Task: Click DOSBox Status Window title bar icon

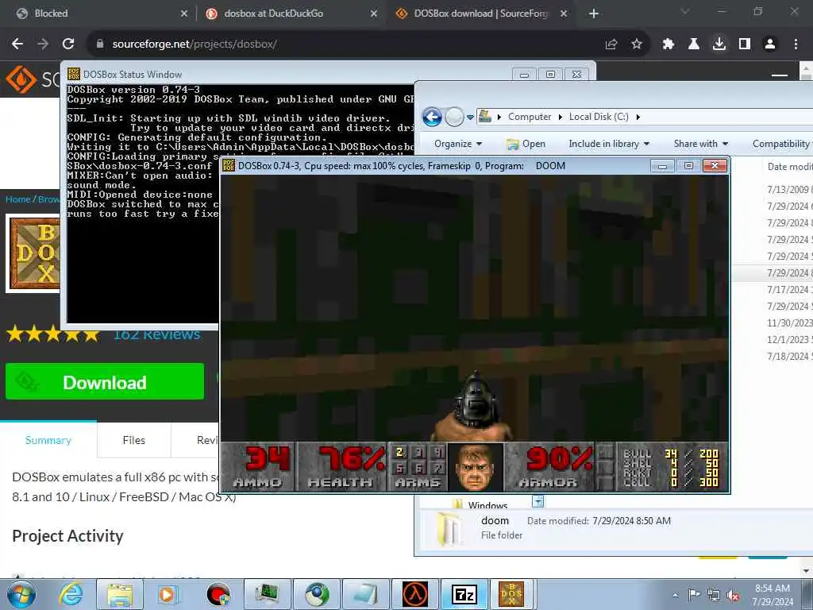Action: coord(74,74)
